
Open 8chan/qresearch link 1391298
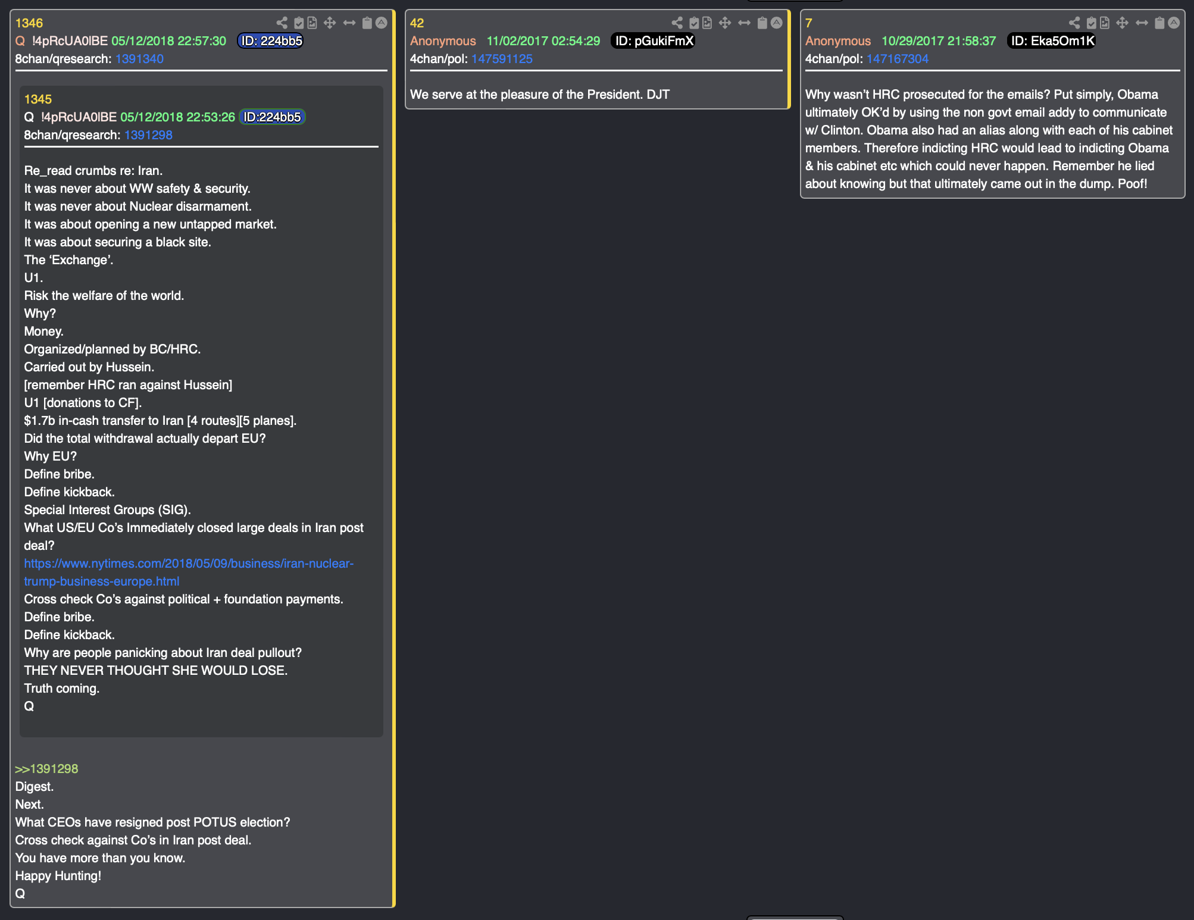coord(148,135)
